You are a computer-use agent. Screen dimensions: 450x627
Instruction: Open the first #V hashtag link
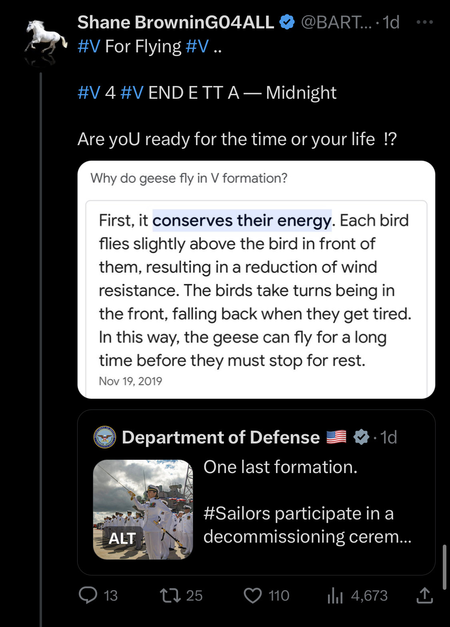pyautogui.click(x=89, y=46)
